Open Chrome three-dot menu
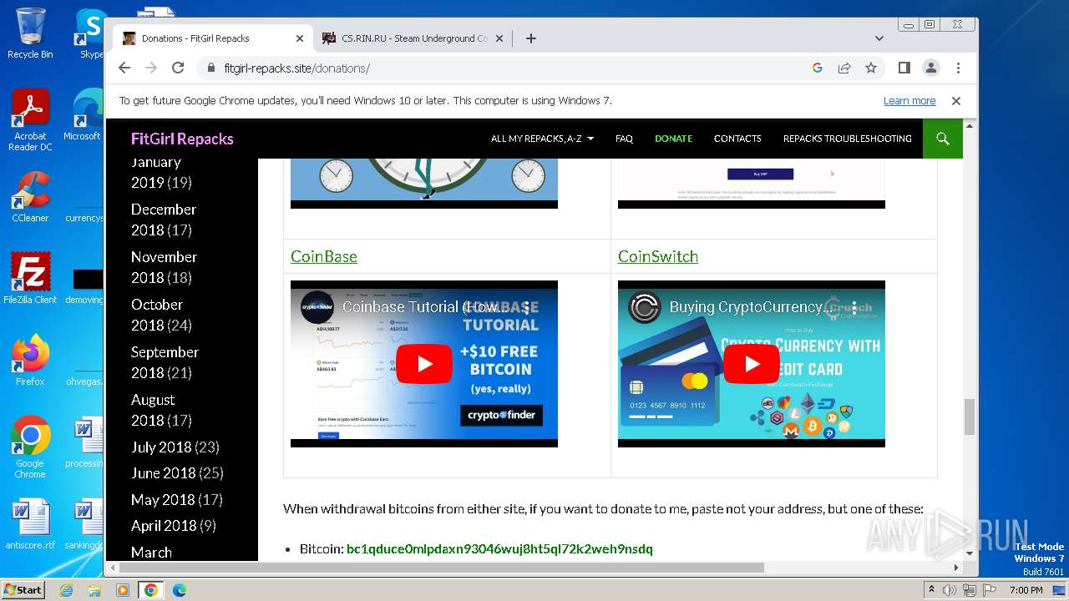This screenshot has height=601, width=1069. click(x=958, y=68)
